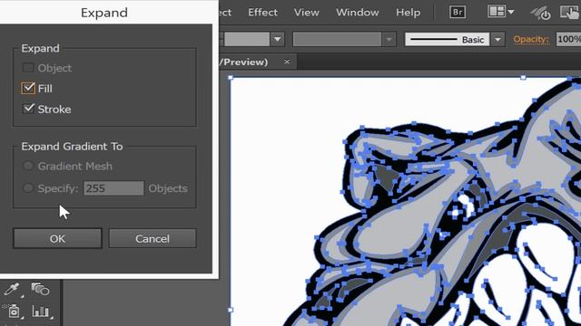This screenshot has height=326, width=581.
Task: Select the Gradient Mesh radio button
Action: [x=28, y=166]
